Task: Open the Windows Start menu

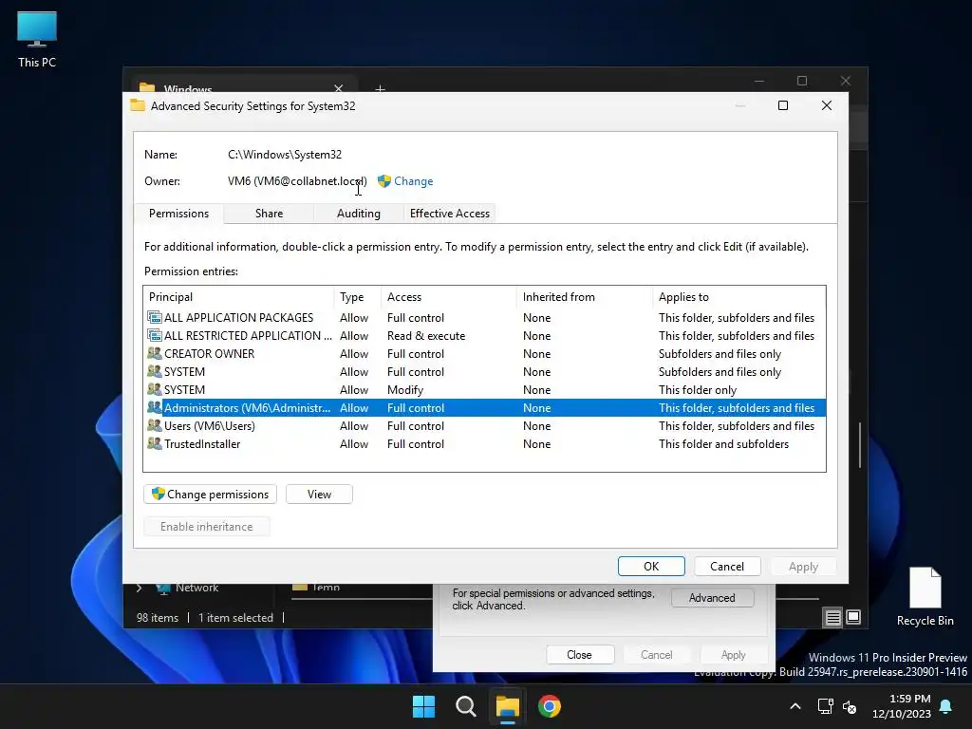Action: [424, 706]
